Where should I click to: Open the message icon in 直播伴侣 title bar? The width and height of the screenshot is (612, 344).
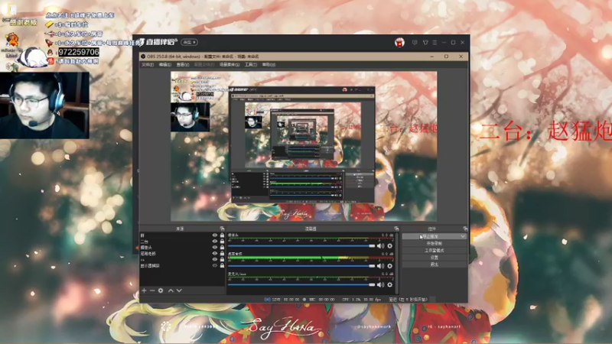(x=415, y=42)
